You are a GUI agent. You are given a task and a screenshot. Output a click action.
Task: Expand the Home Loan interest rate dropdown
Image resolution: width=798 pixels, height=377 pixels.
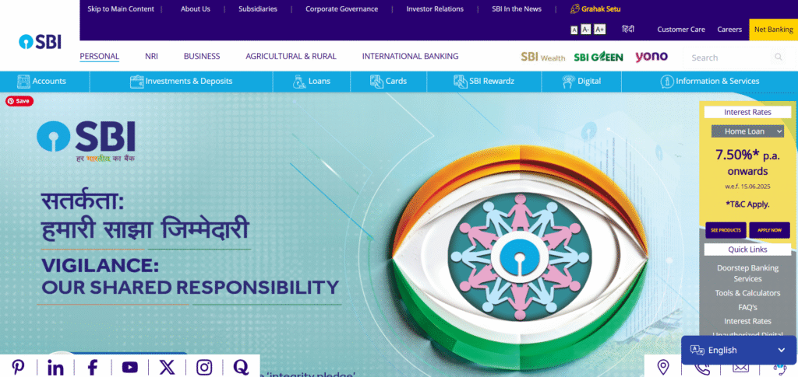click(747, 131)
